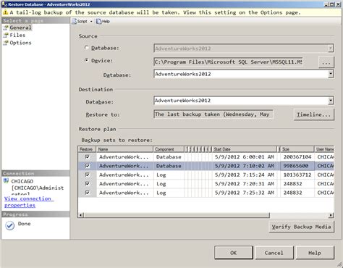
Task: Click the Device path input field
Action: pyautogui.click(x=228, y=62)
